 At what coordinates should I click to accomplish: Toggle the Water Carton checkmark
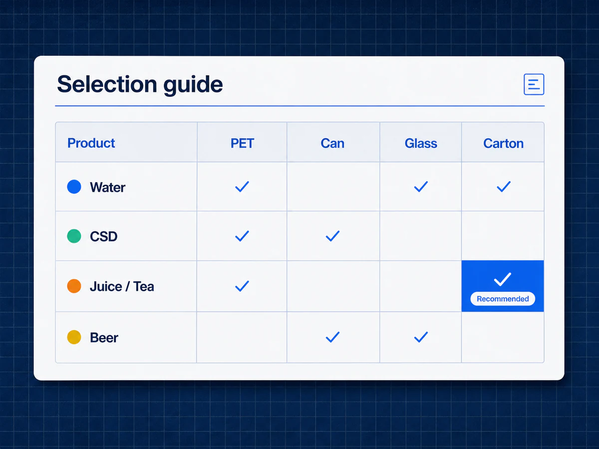click(x=503, y=187)
